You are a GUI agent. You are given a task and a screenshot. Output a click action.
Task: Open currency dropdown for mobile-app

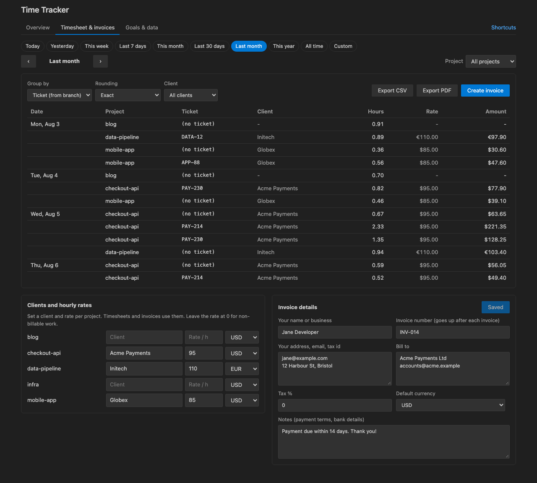pos(242,400)
